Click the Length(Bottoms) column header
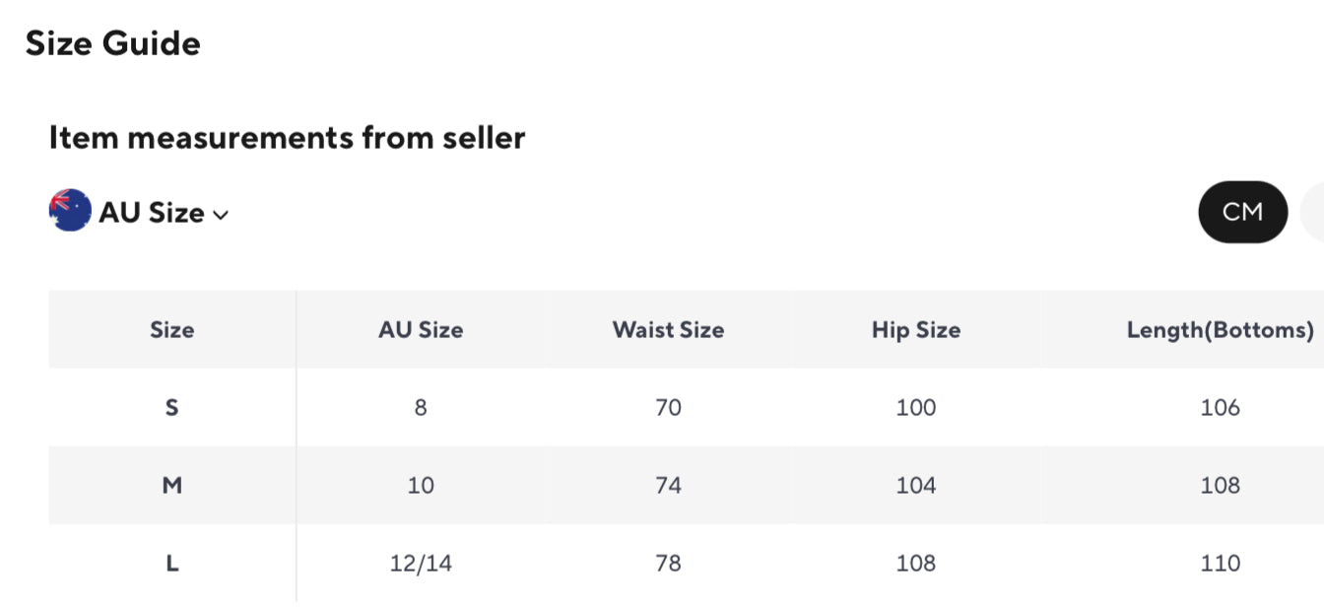 [x=1220, y=330]
